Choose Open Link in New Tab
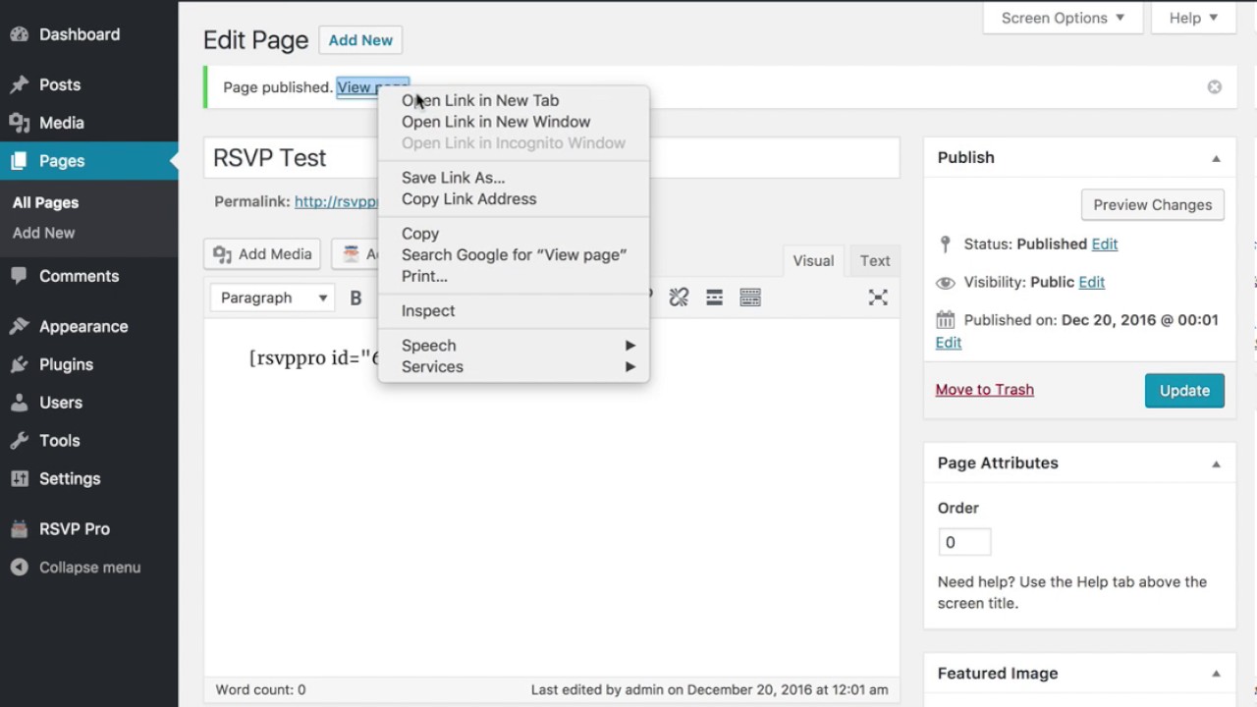 coord(514,100)
